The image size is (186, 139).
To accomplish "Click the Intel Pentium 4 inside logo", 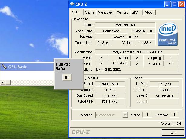I will tap(168, 34).
